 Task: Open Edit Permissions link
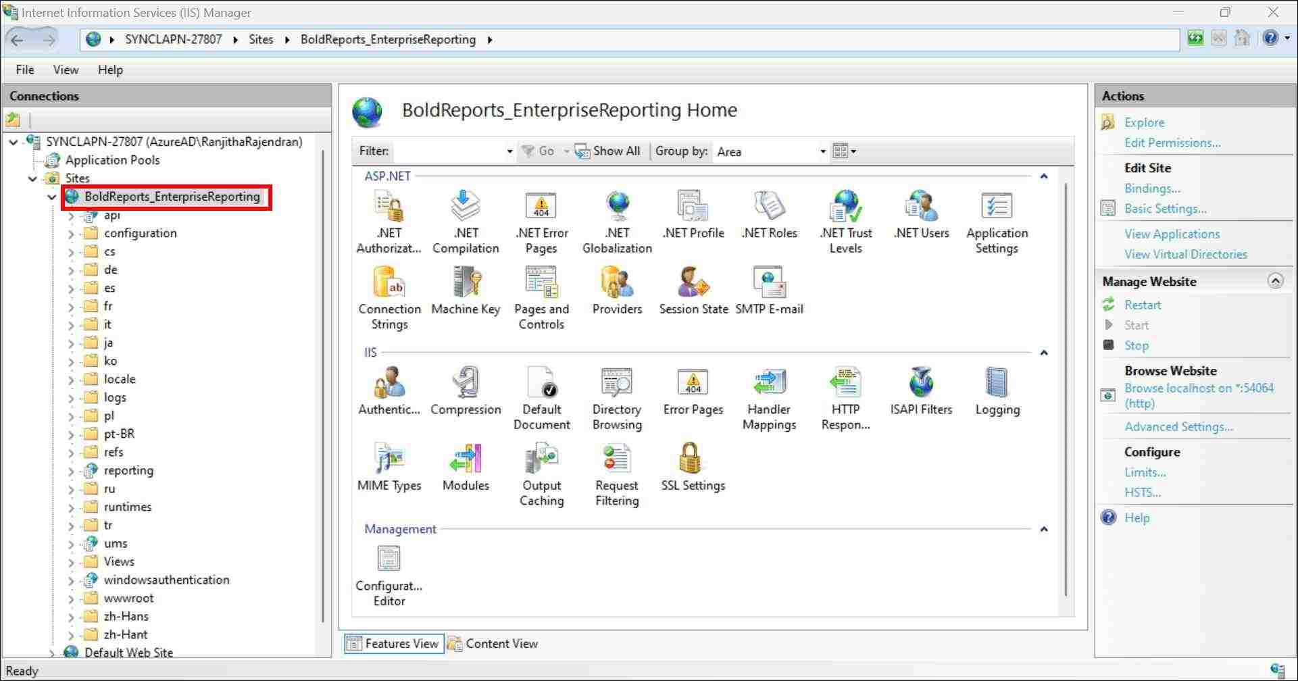click(1172, 143)
